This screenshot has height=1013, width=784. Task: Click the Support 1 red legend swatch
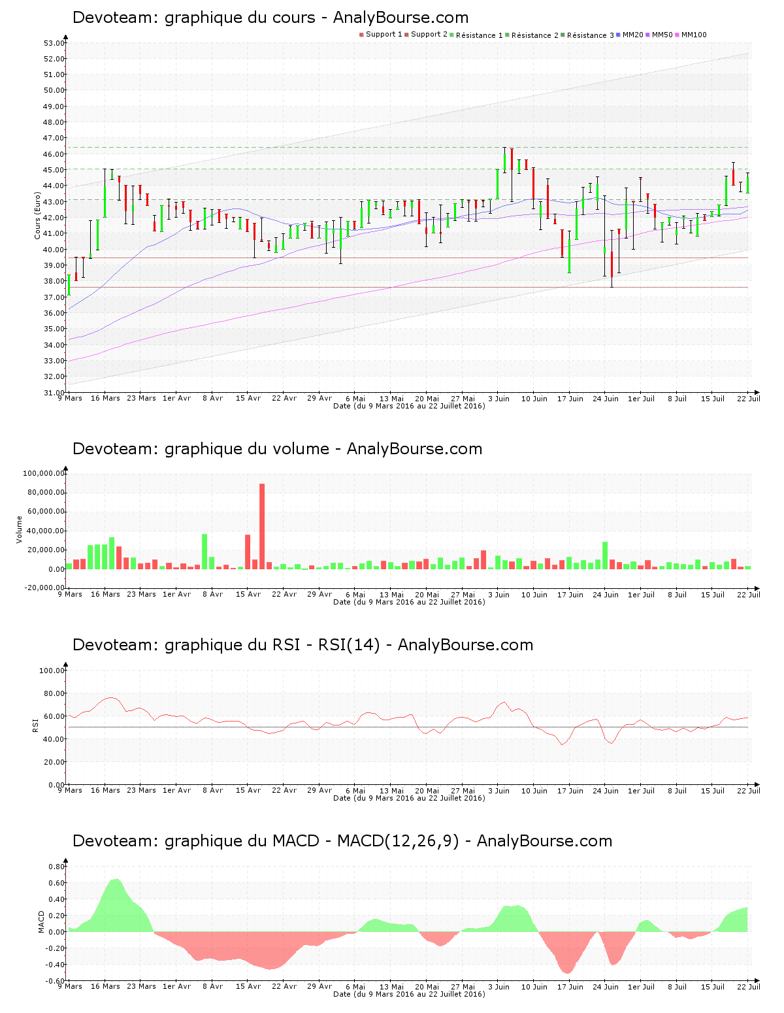(361, 35)
